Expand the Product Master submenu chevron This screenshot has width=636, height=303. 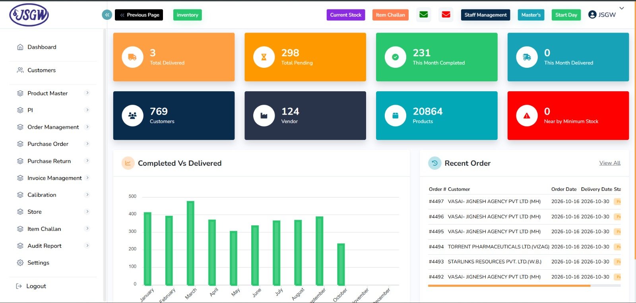click(87, 93)
